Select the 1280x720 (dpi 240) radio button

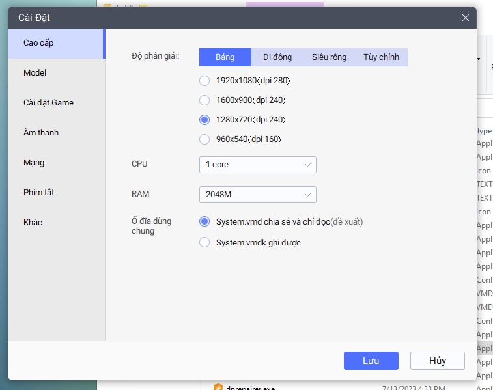(x=204, y=120)
